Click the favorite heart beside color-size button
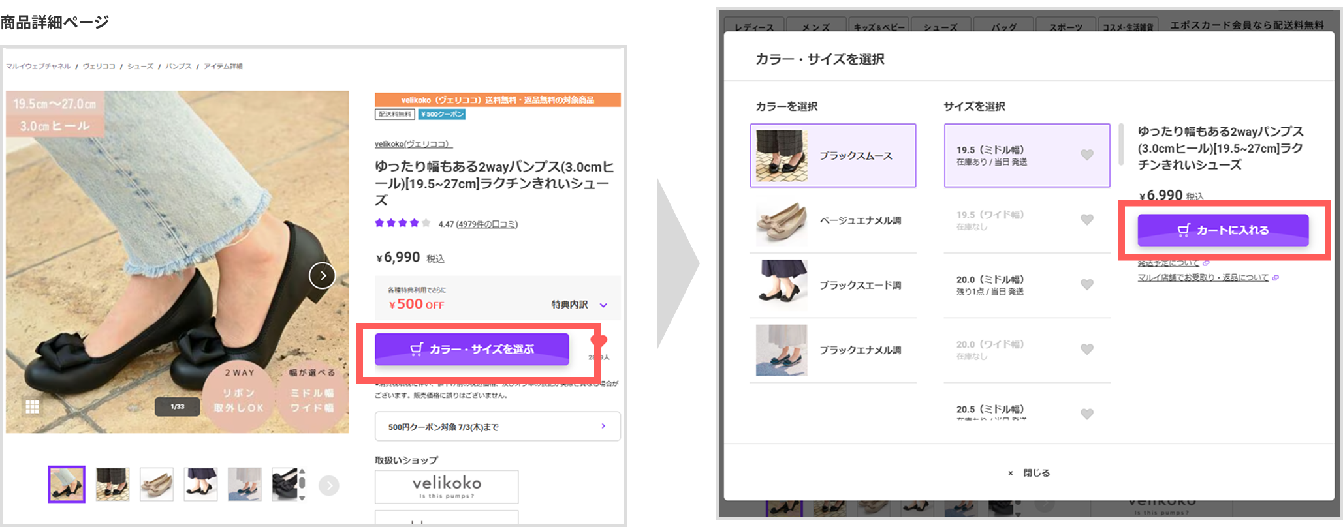 599,341
